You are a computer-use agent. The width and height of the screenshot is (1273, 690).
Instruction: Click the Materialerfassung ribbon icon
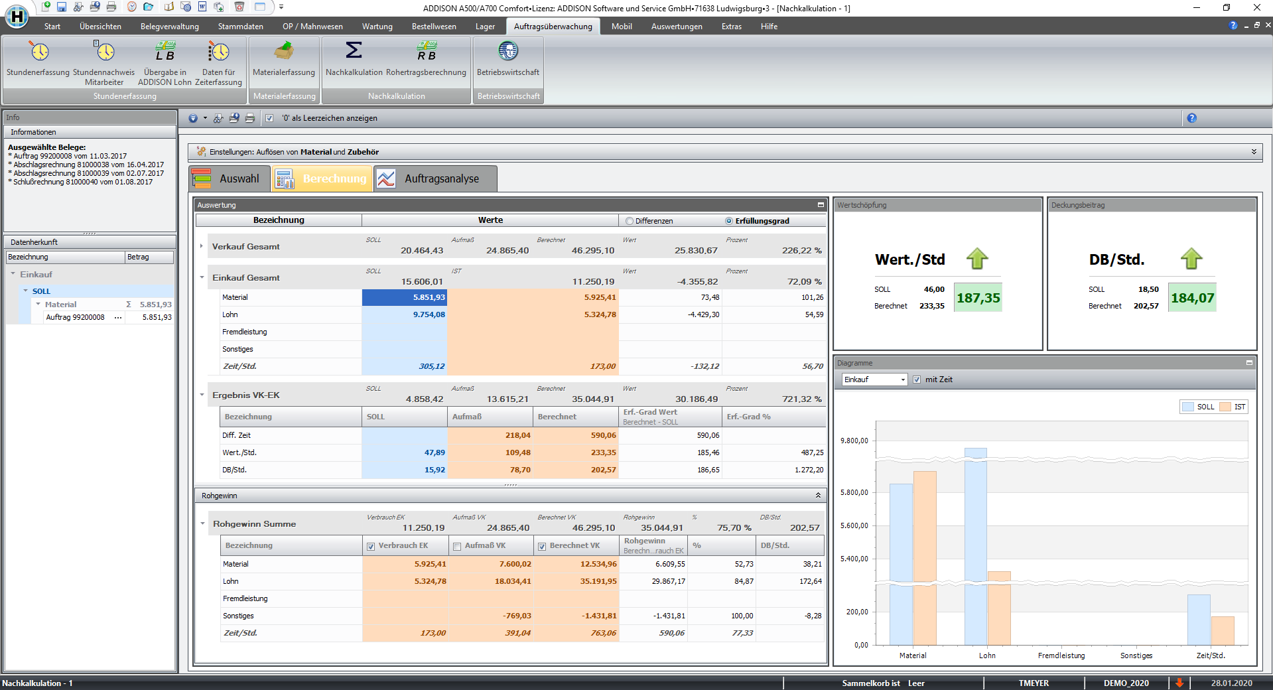284,52
